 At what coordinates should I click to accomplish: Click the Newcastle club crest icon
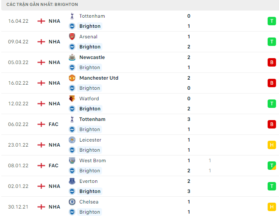pos(72,57)
